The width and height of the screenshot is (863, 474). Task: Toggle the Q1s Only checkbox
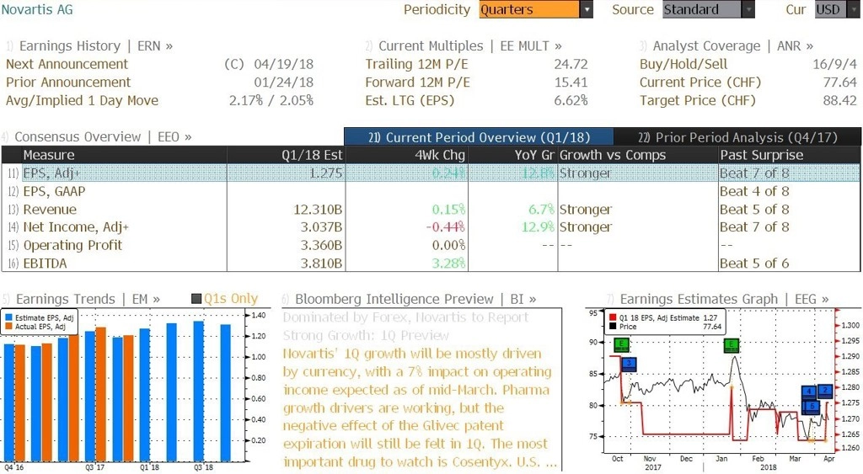(196, 299)
